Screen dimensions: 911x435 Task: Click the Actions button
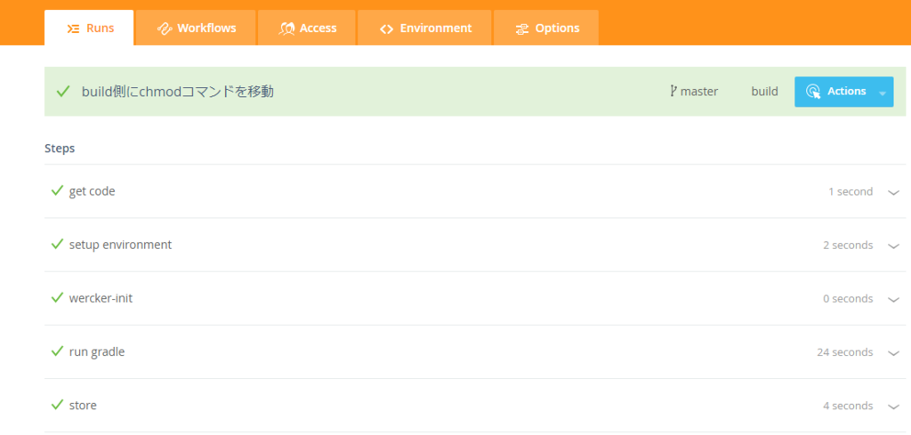coord(843,92)
